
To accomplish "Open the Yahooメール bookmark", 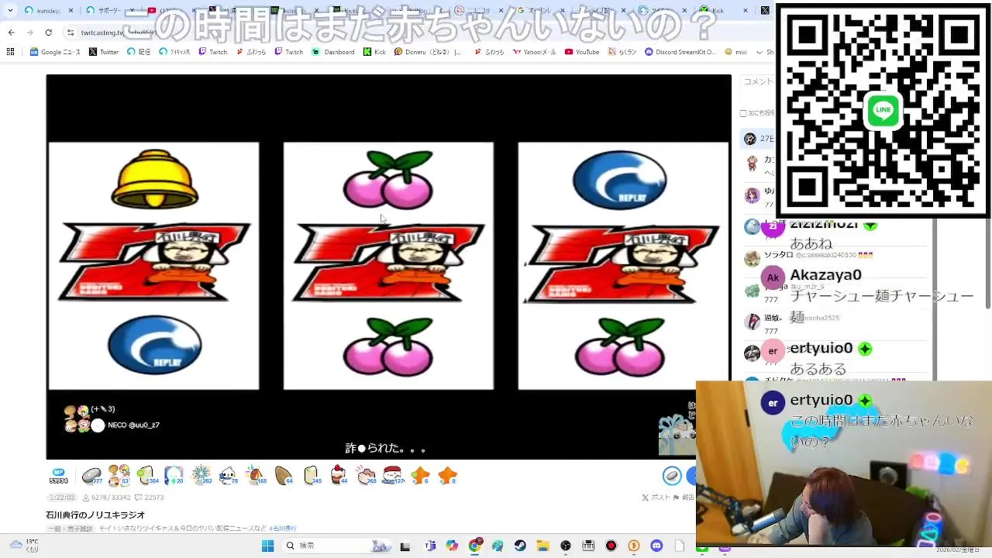I will click(x=533, y=52).
